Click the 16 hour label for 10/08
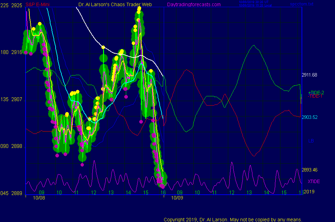 [163, 193]
